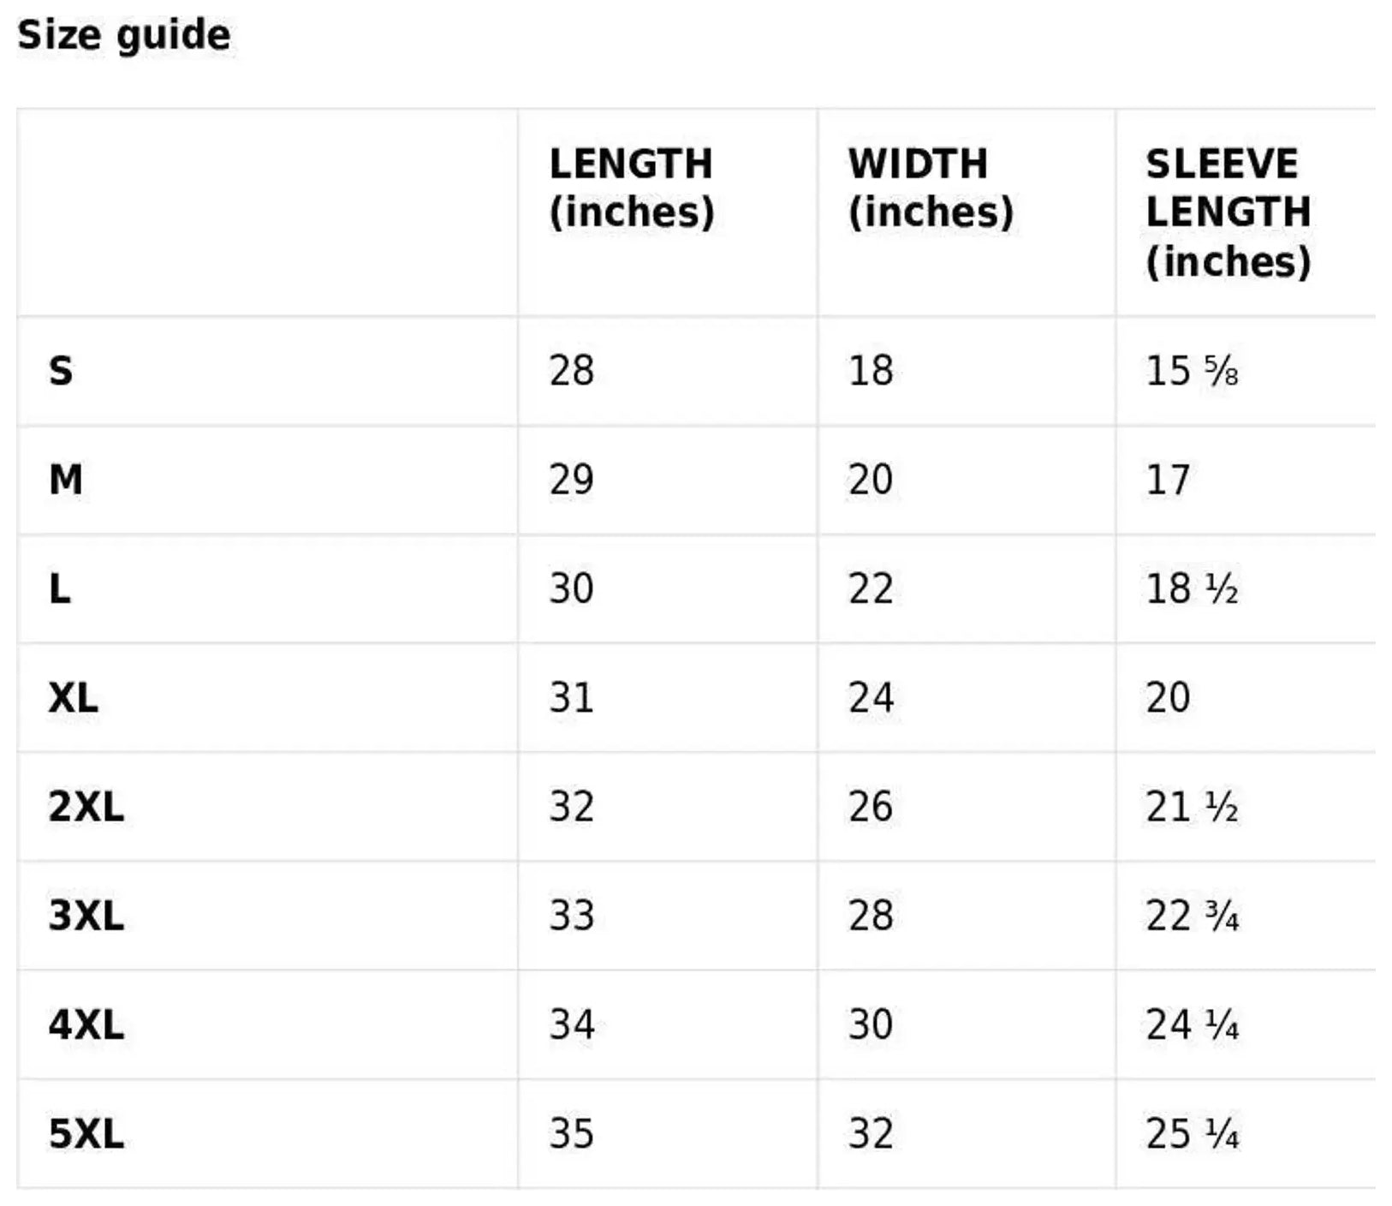
Task: Click the S size row label
Action: [61, 371]
